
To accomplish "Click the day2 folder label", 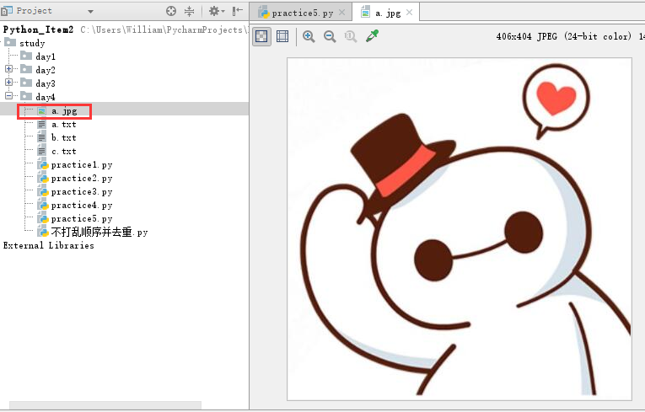I will (46, 70).
